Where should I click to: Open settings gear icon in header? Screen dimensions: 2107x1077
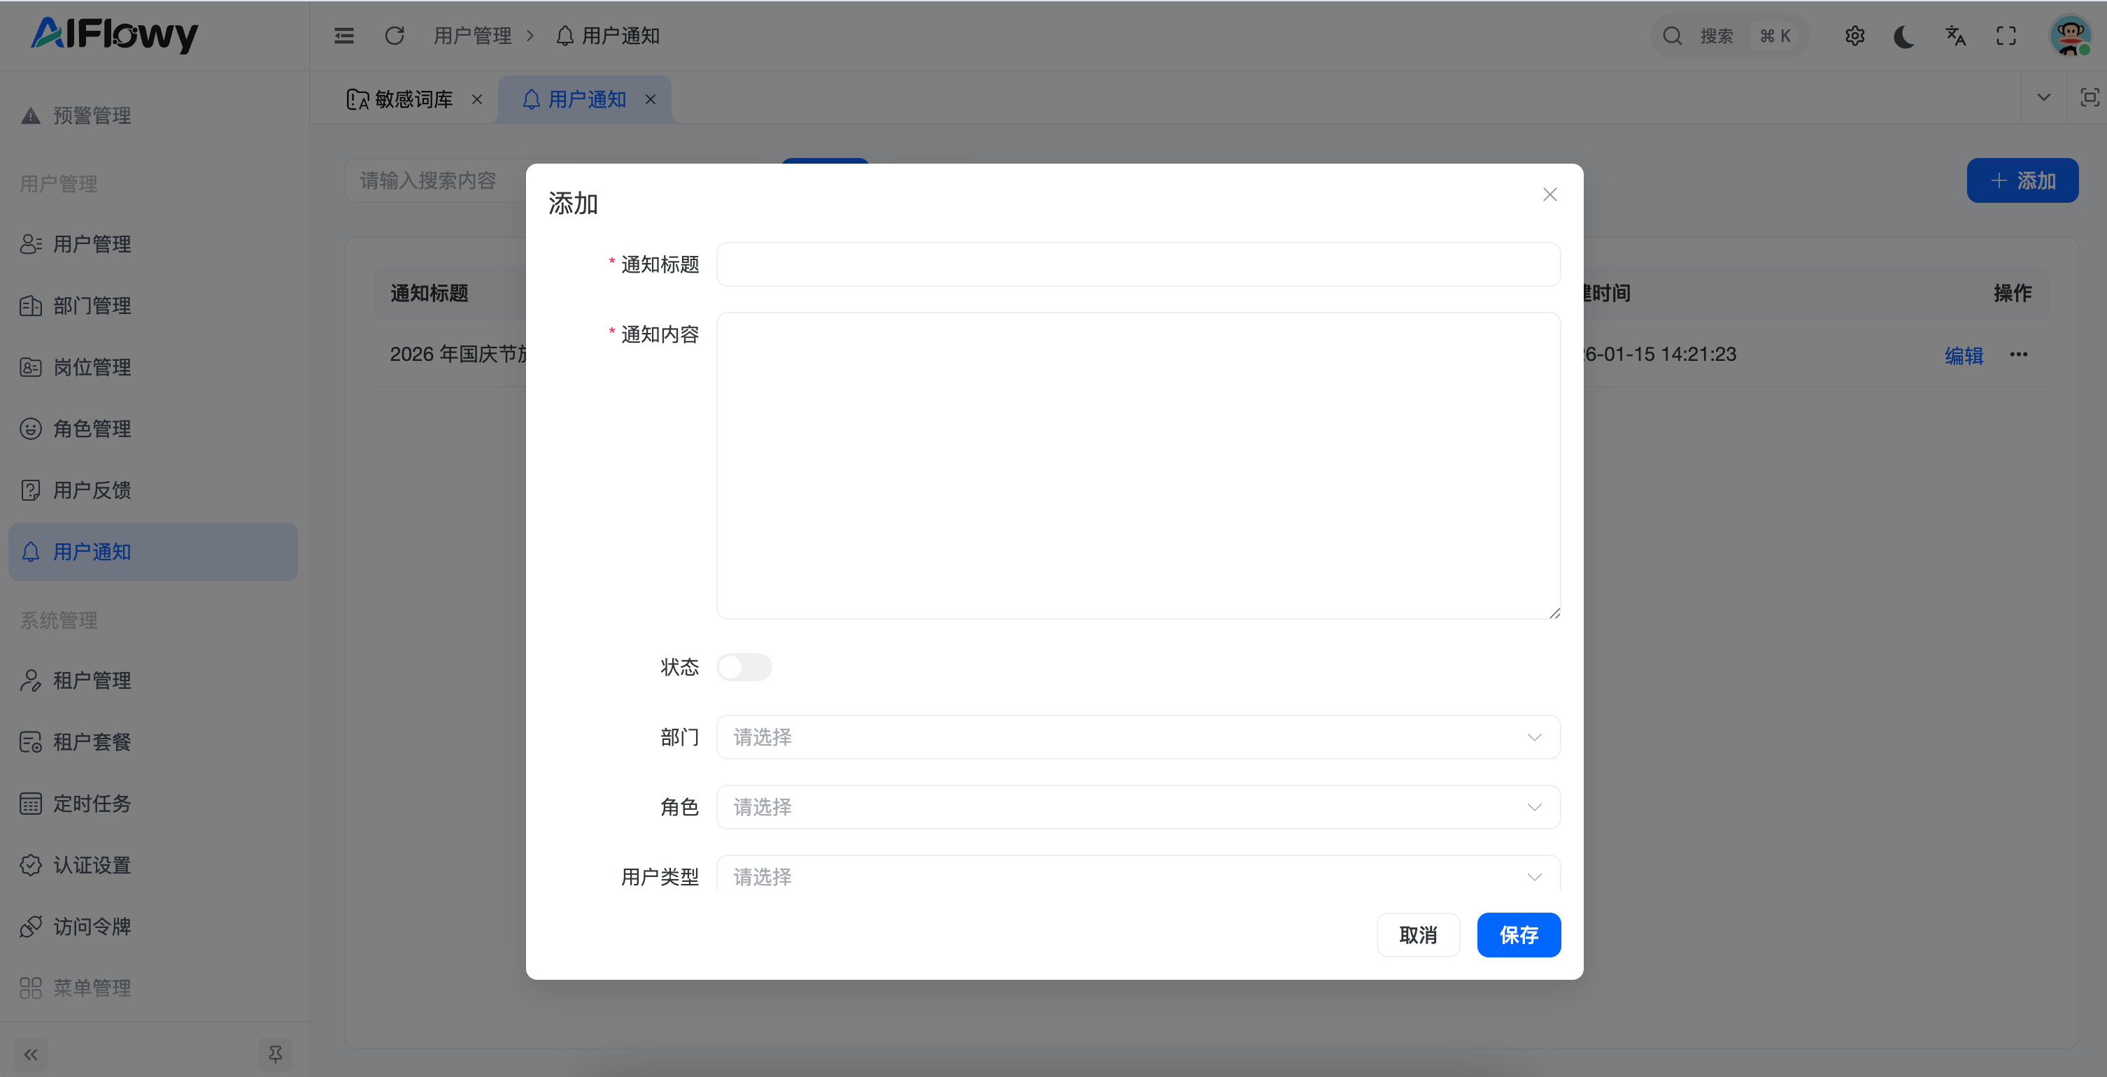[x=1854, y=36]
